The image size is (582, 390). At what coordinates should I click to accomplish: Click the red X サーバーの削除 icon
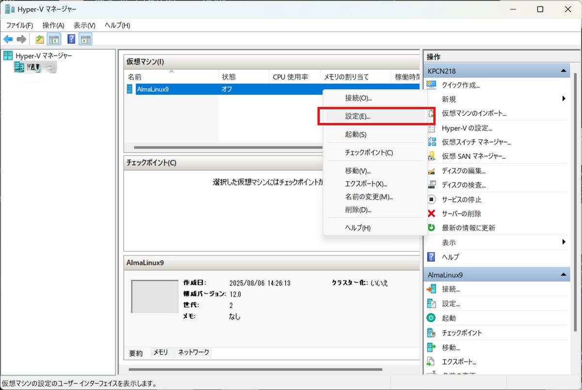pyautogui.click(x=431, y=213)
